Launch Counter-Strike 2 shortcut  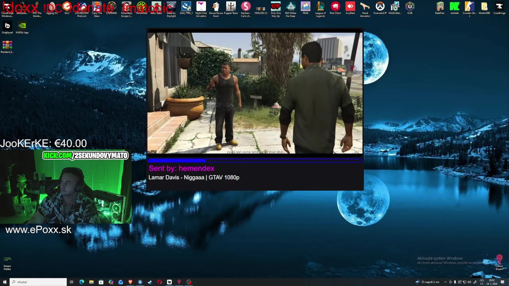[x=470, y=9]
